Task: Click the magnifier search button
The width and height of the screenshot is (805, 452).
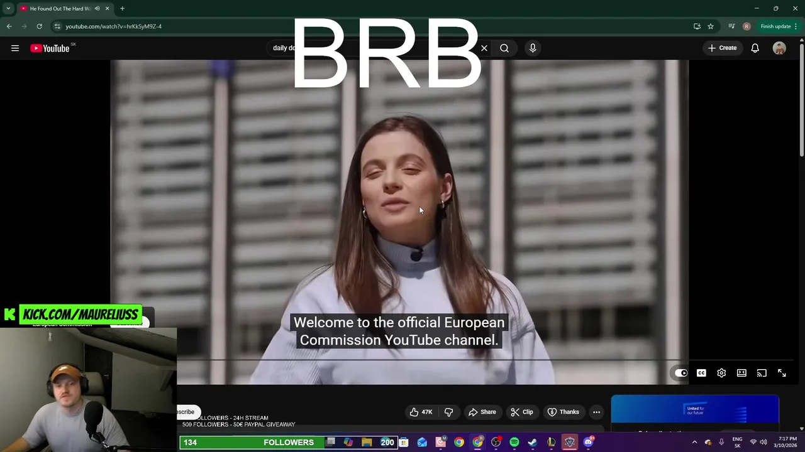Action: click(504, 48)
